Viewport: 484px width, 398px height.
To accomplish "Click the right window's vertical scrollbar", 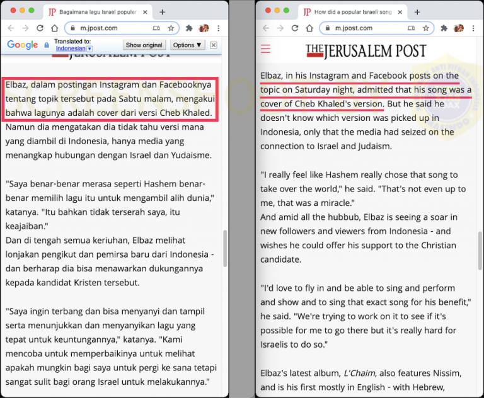I will point(480,251).
